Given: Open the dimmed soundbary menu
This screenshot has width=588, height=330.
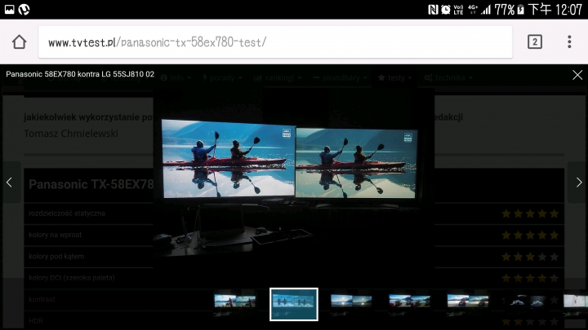Looking at the screenshot, I should click(x=340, y=78).
